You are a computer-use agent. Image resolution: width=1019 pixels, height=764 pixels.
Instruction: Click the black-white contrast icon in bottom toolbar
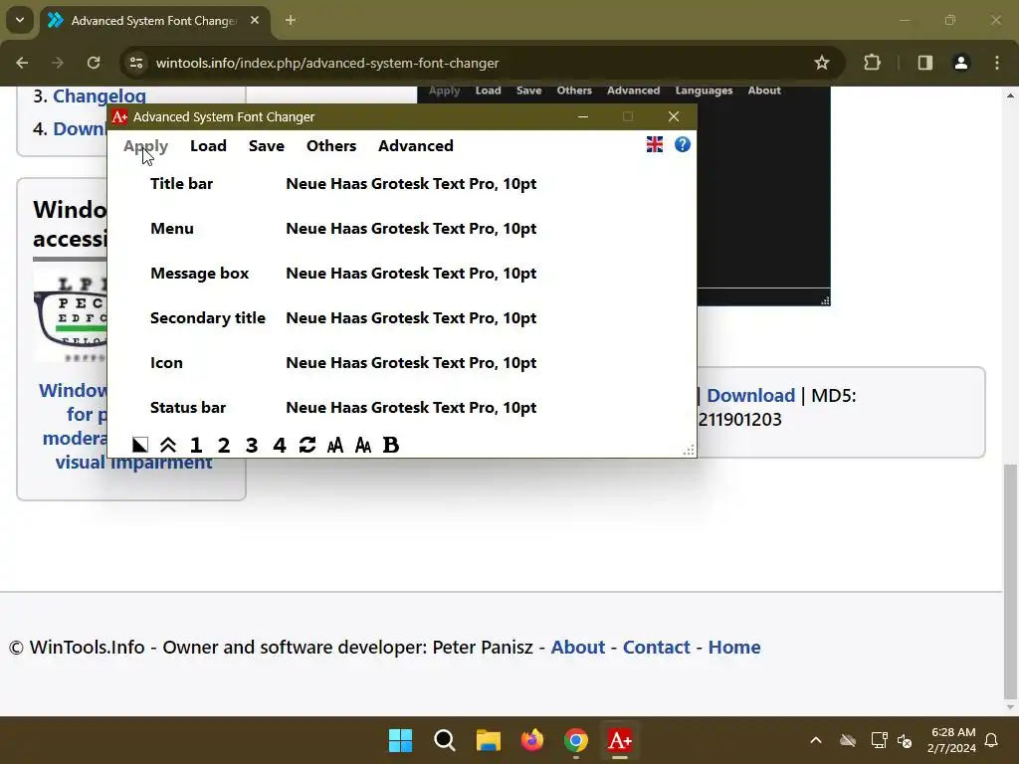[x=139, y=445]
